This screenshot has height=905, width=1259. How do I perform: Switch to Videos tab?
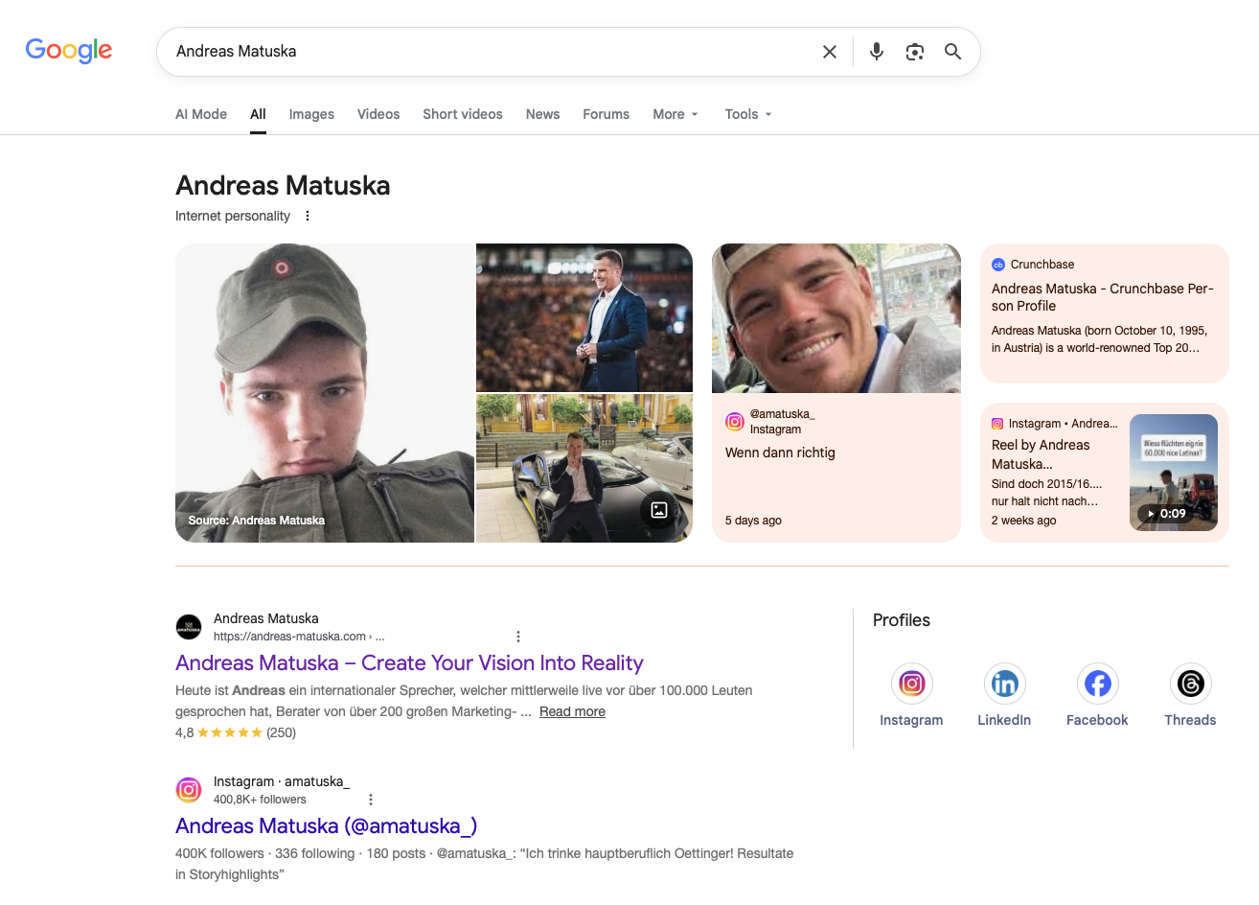(378, 114)
